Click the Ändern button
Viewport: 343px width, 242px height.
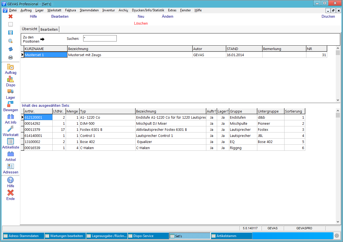[x=167, y=16]
